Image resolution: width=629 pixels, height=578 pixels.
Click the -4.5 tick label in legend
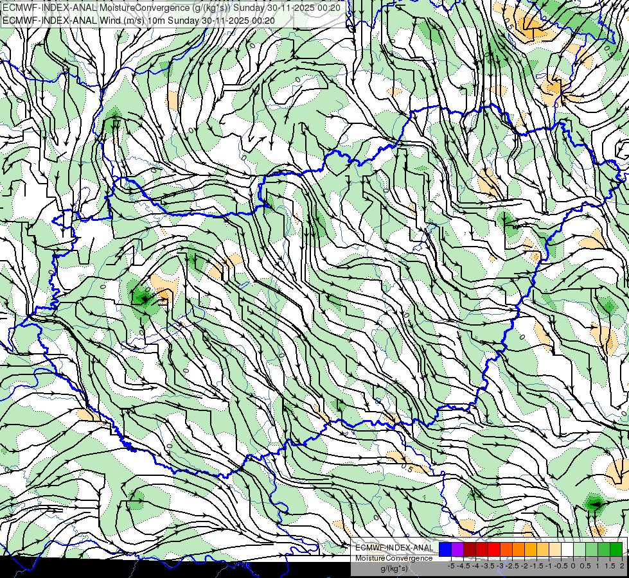463,566
